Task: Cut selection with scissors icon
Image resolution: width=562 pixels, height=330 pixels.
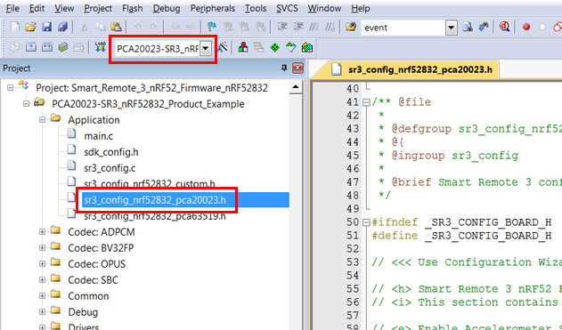Action: (x=84, y=27)
